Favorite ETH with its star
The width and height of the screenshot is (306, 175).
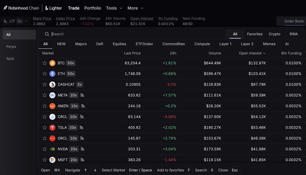coord(45,74)
